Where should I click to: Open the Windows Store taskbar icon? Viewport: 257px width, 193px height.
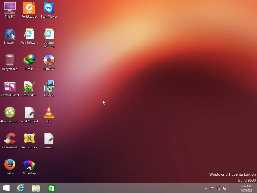point(51,188)
